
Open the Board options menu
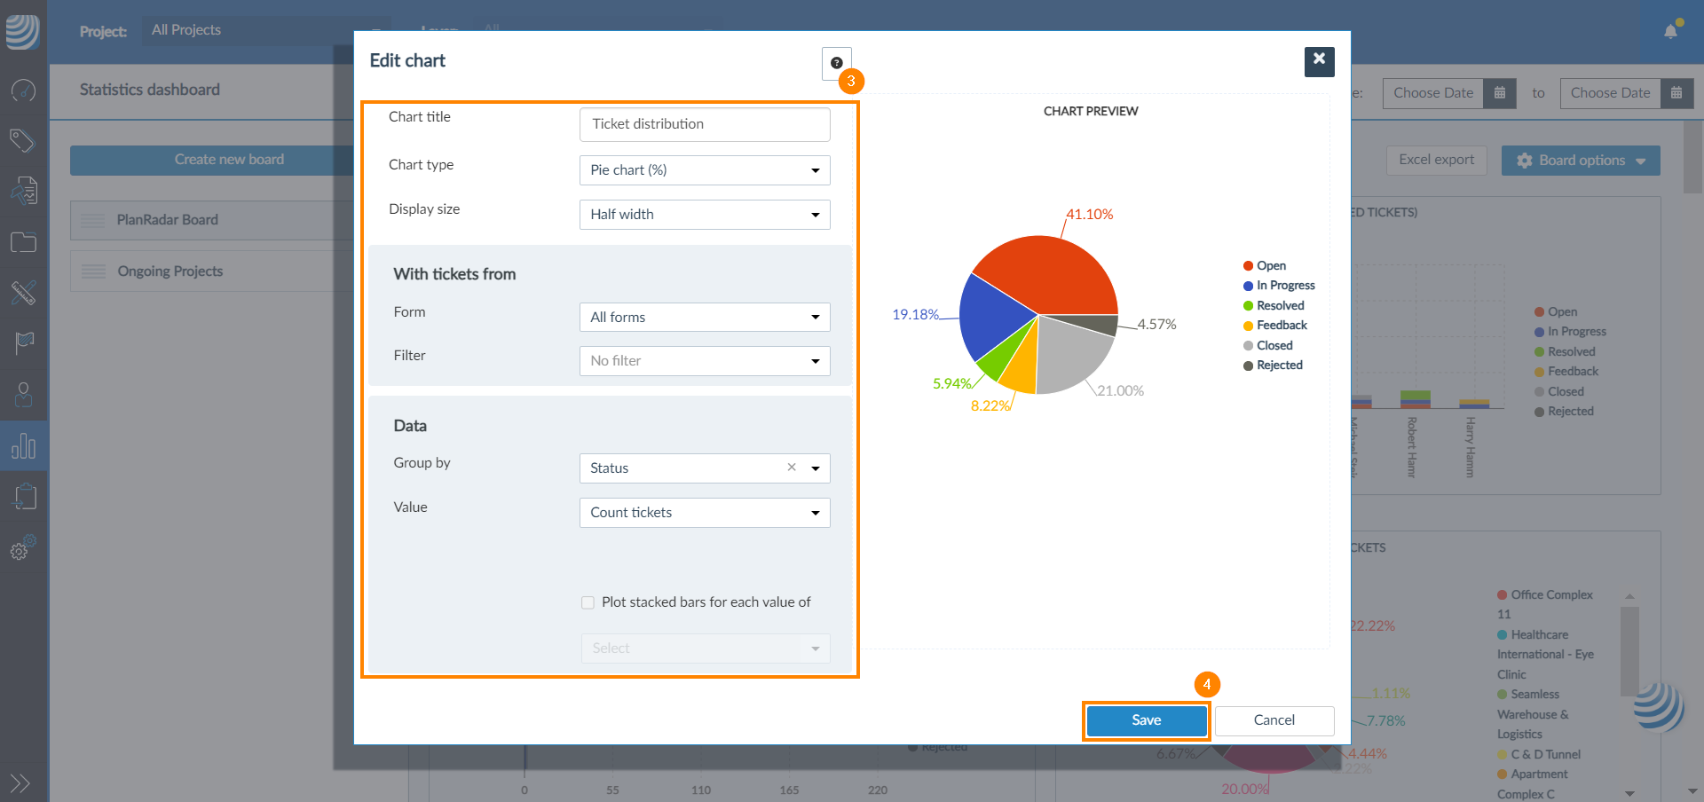(1580, 161)
